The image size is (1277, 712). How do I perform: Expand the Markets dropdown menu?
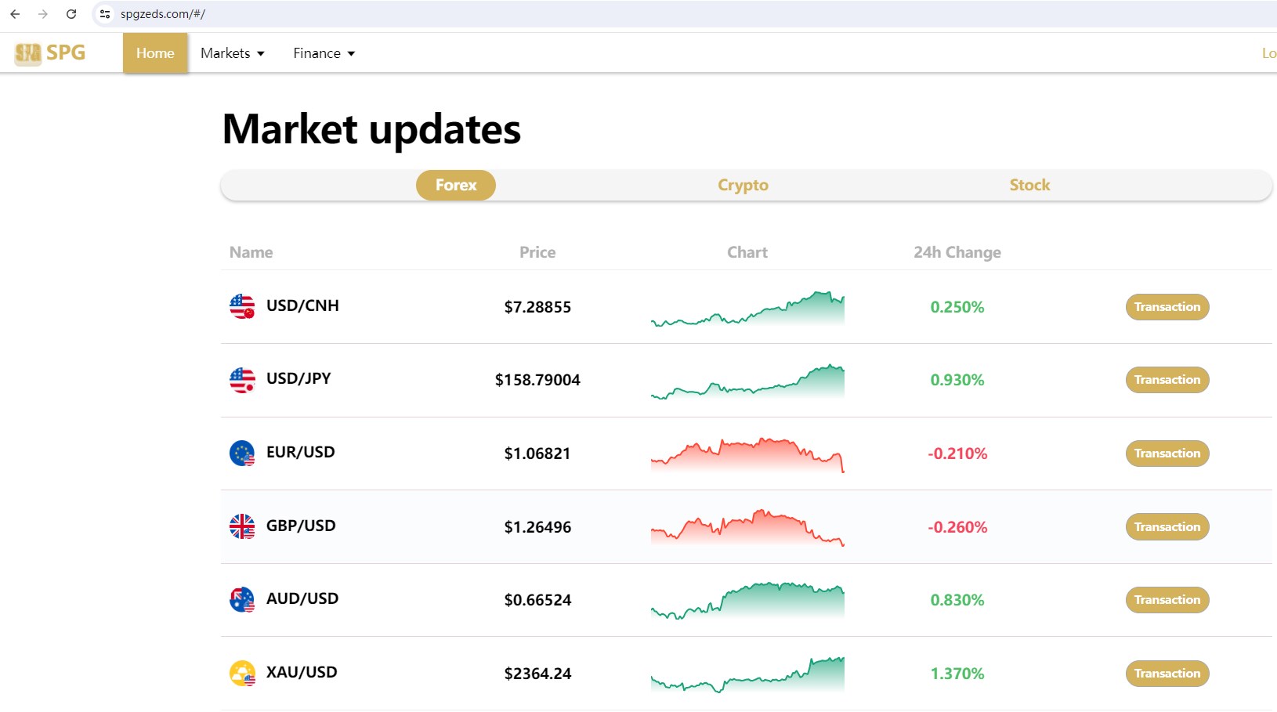coord(233,53)
